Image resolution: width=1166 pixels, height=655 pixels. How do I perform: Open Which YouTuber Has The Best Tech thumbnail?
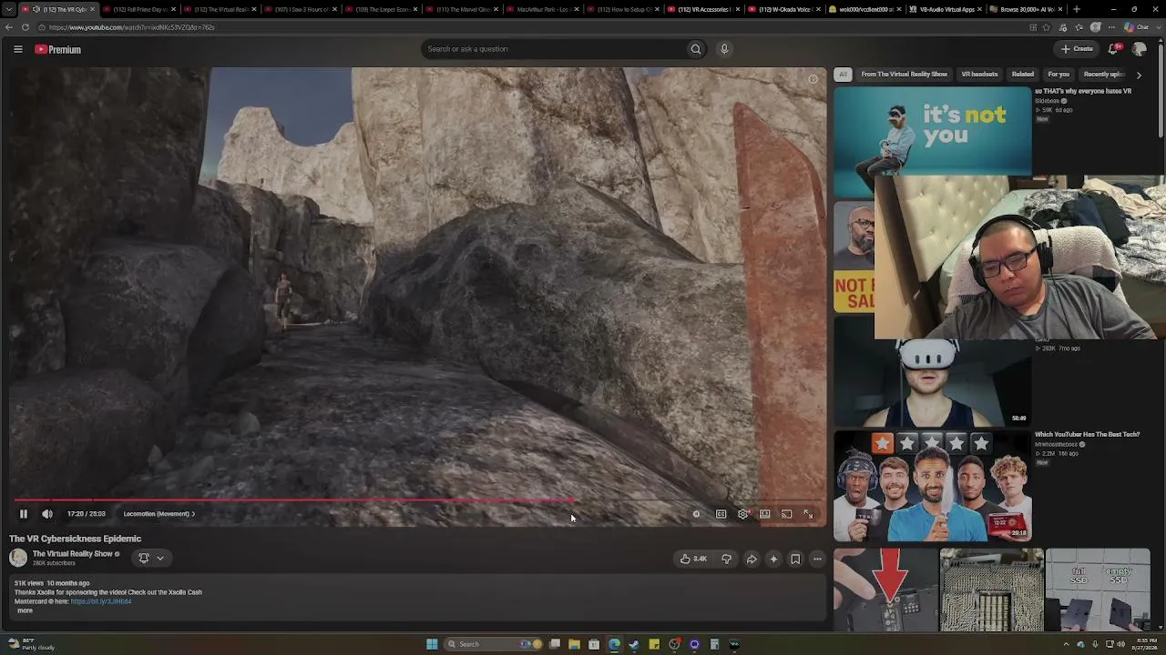pos(932,487)
